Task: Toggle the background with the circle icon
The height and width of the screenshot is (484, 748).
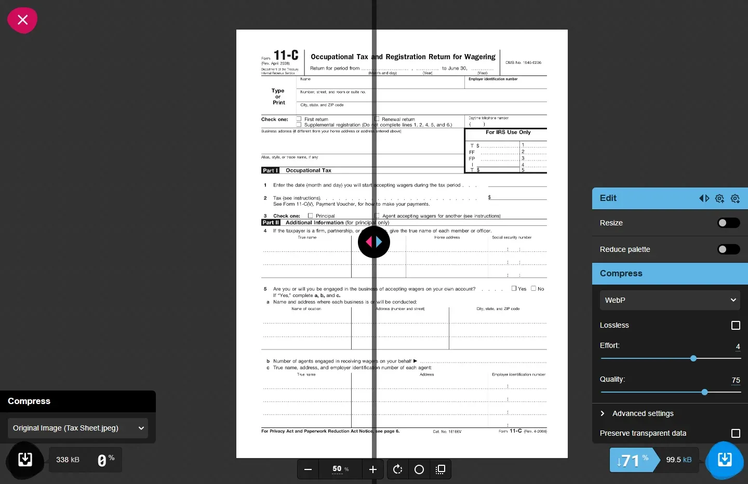Action: coord(419,469)
